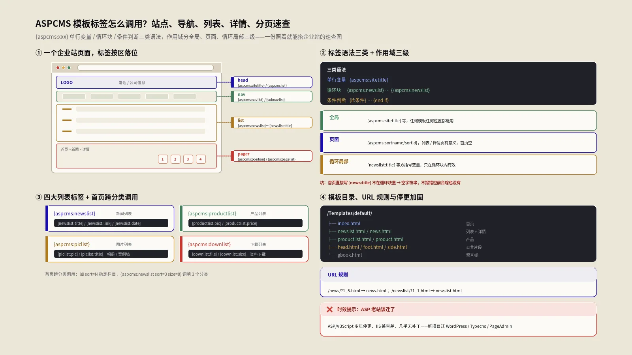Screen dimensions: 632x355
Task: Click the 页面 scope card label
Action: point(334,140)
